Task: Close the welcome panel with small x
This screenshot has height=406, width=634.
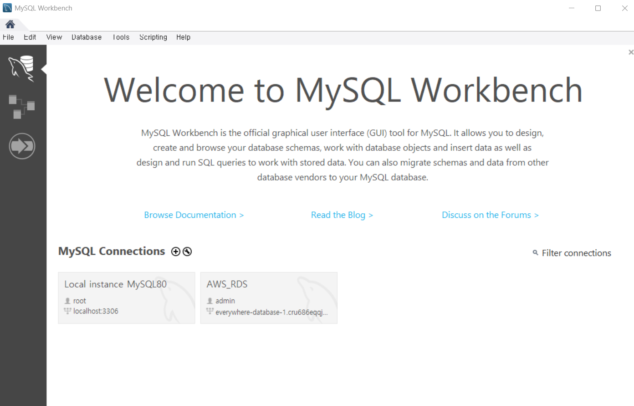Action: click(x=631, y=52)
